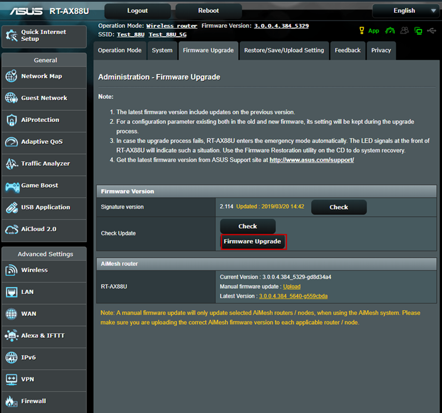Image resolution: width=442 pixels, height=413 pixels.
Task: Click Check button for Signature version
Action: pos(339,208)
